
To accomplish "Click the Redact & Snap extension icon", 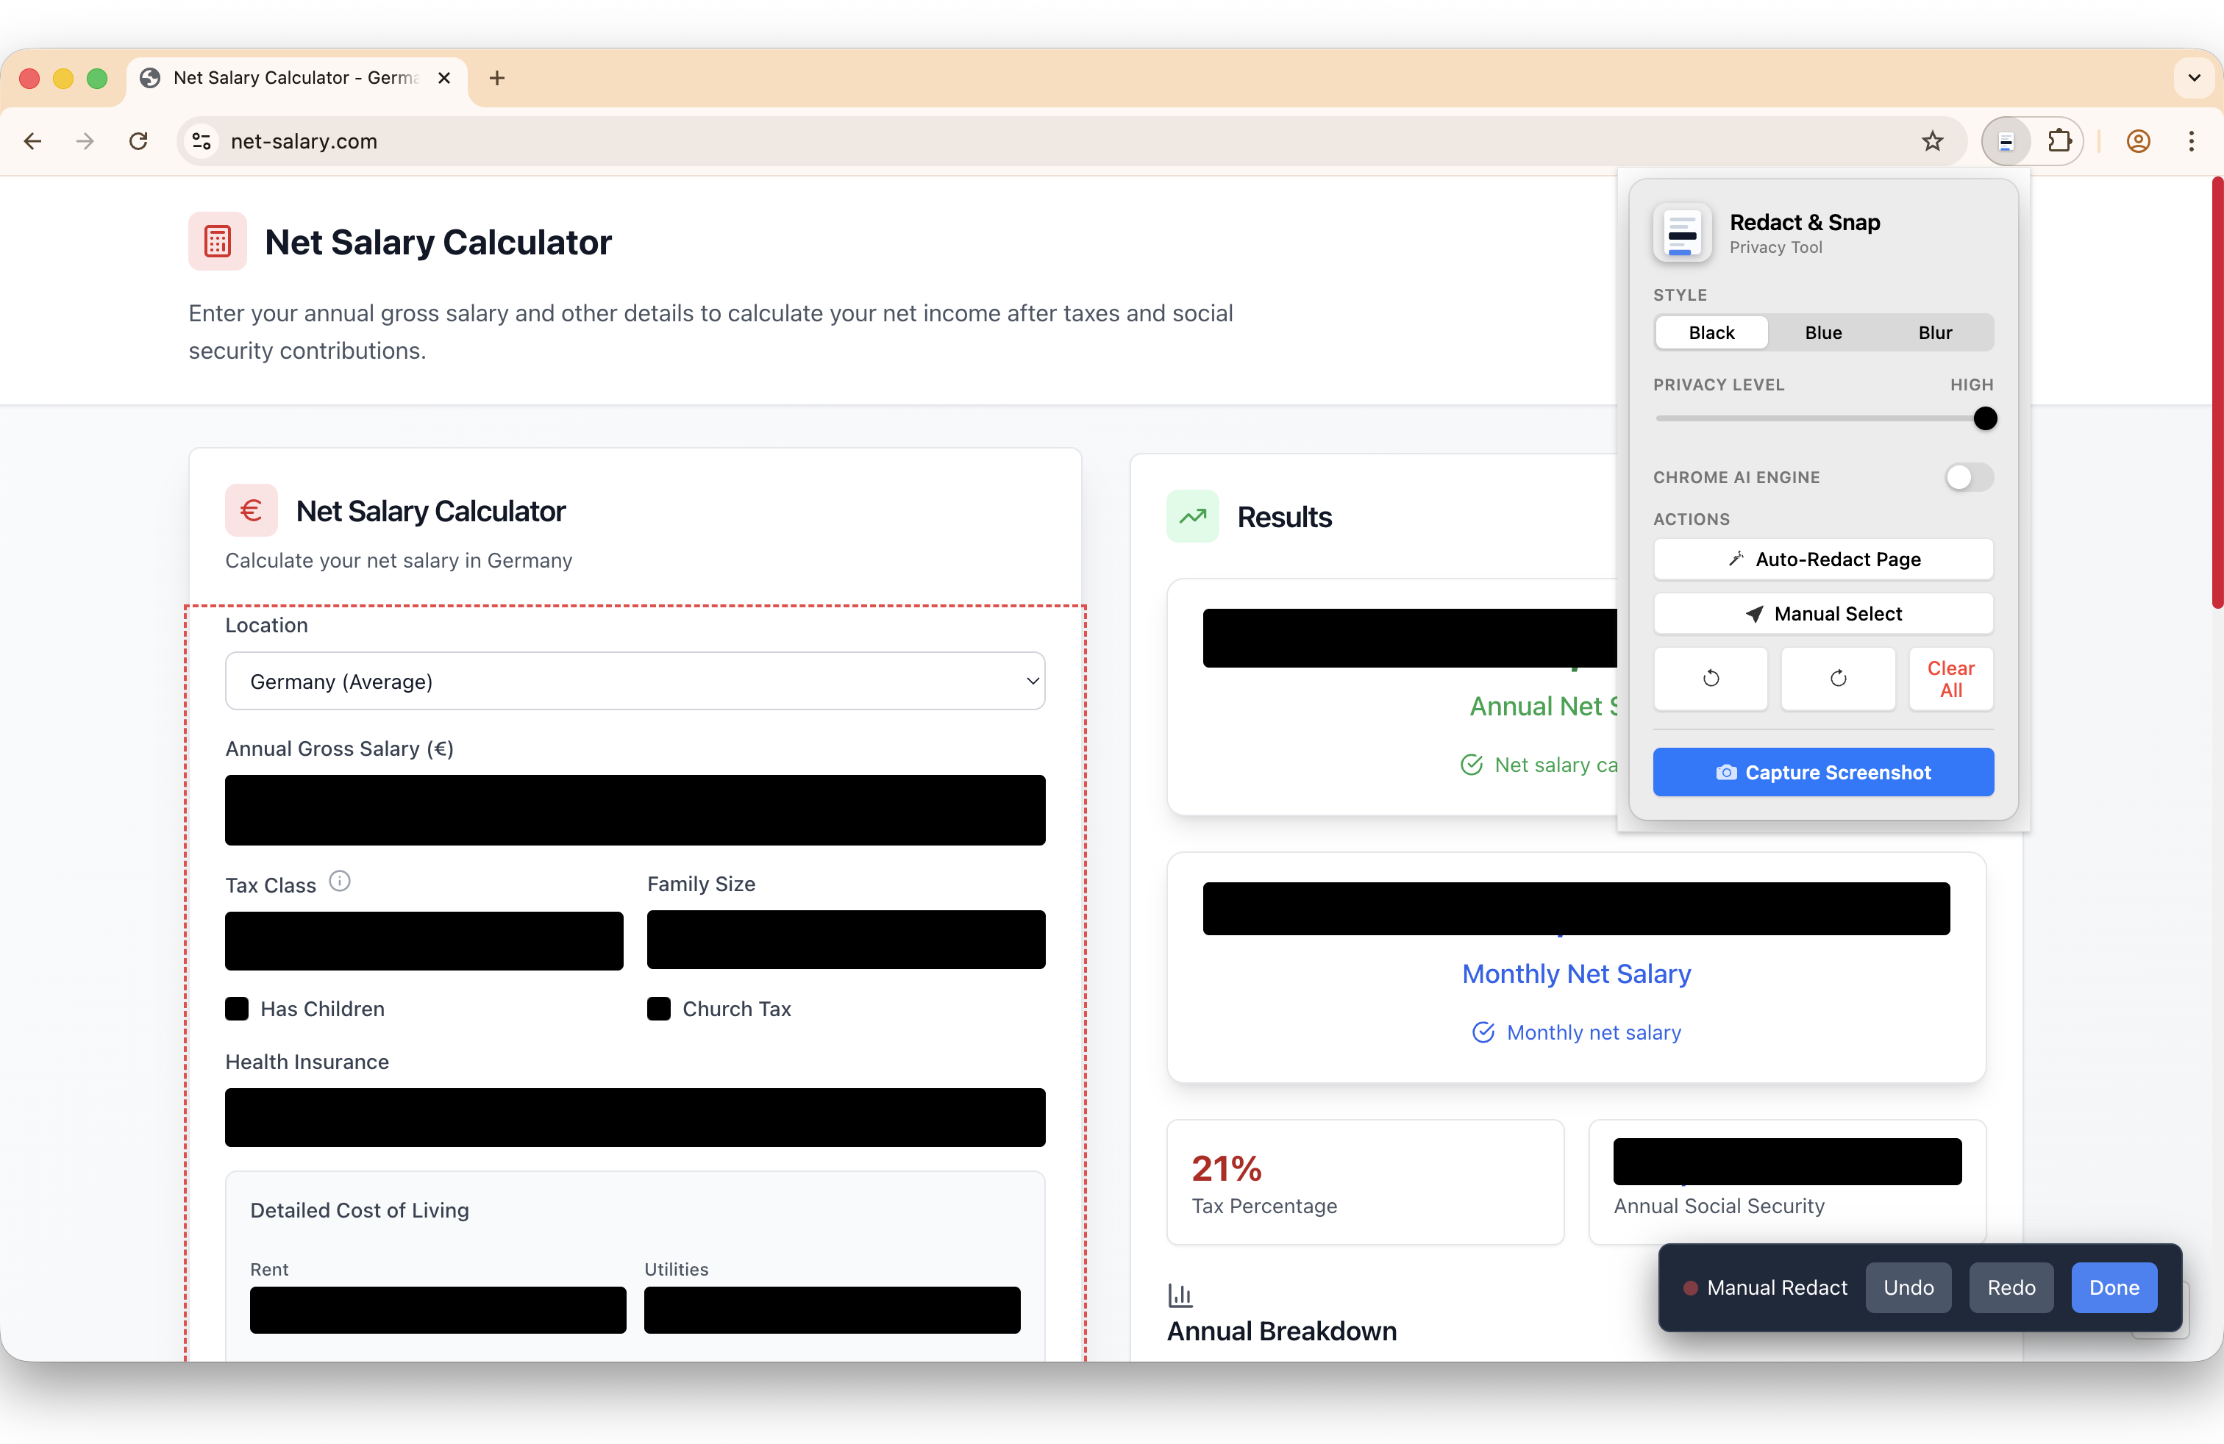I will tap(2006, 141).
